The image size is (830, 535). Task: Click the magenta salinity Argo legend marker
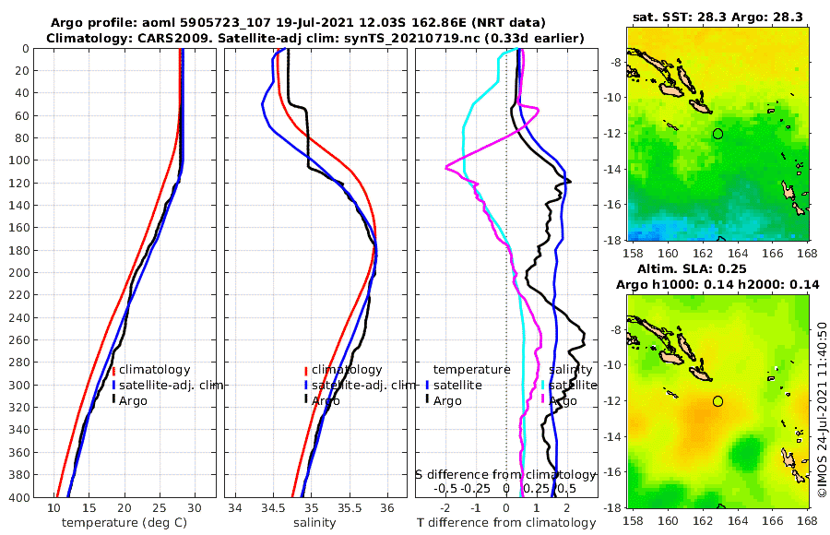tap(543, 400)
